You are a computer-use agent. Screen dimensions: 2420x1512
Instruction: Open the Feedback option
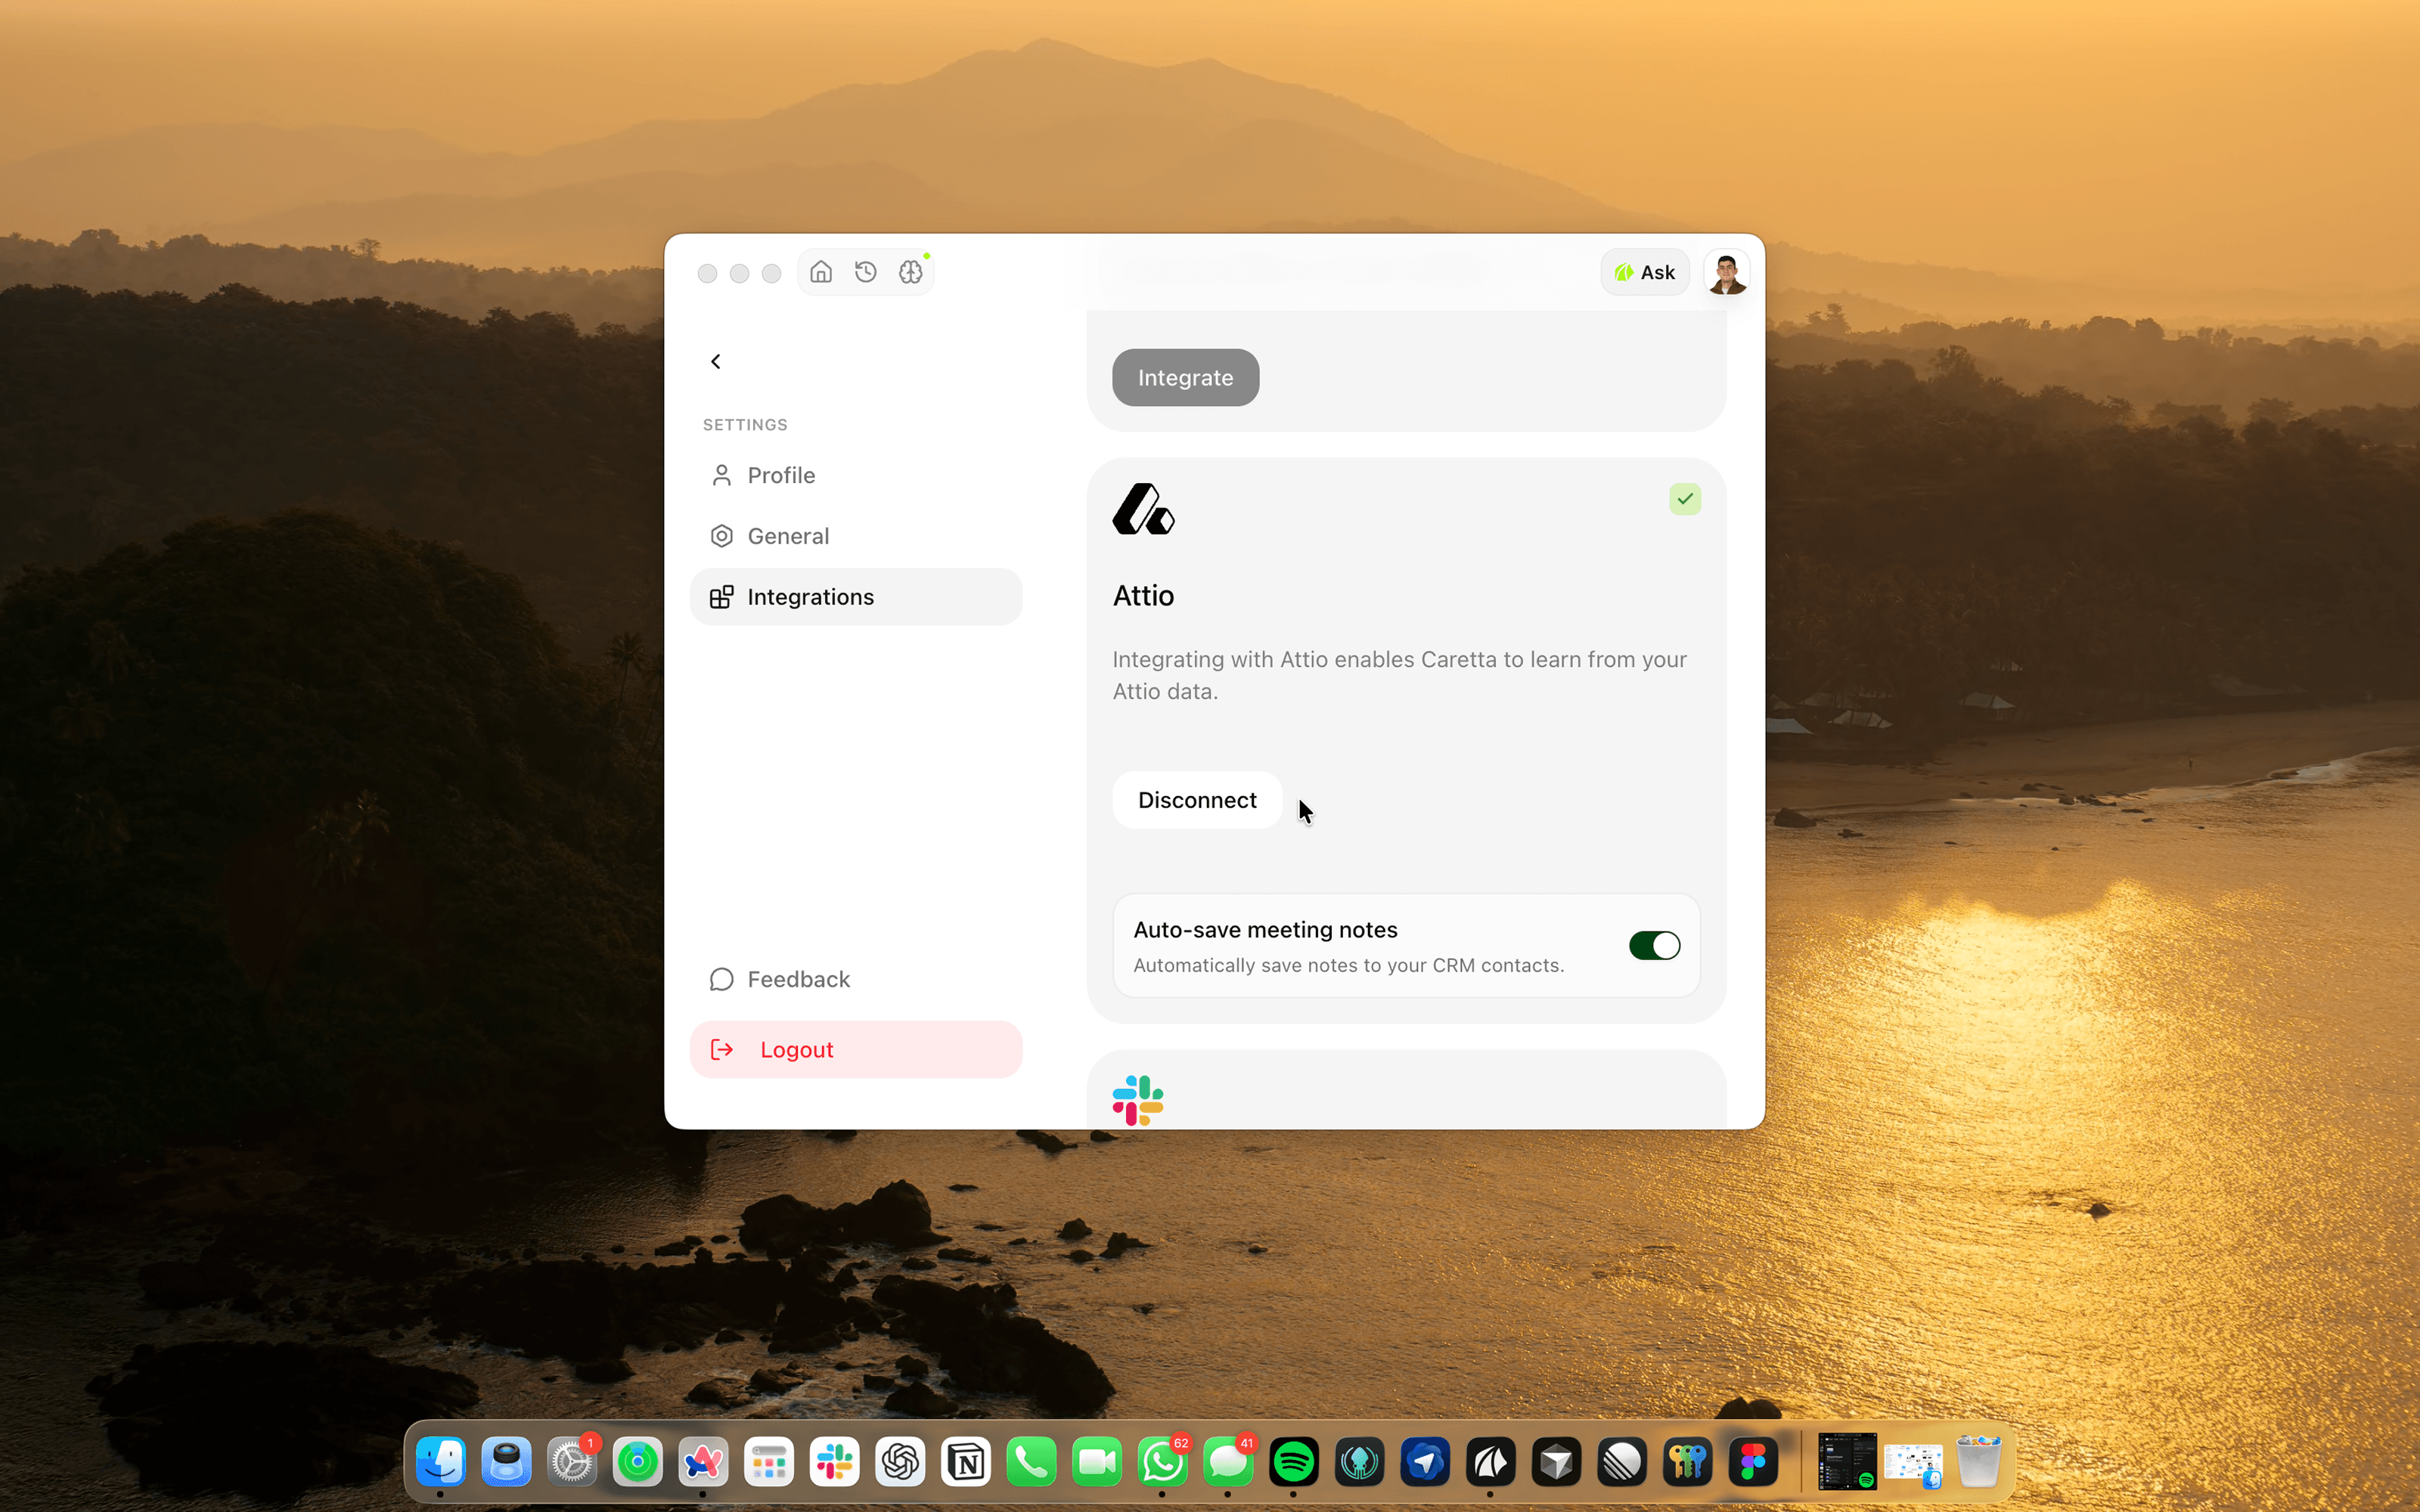[x=797, y=979]
